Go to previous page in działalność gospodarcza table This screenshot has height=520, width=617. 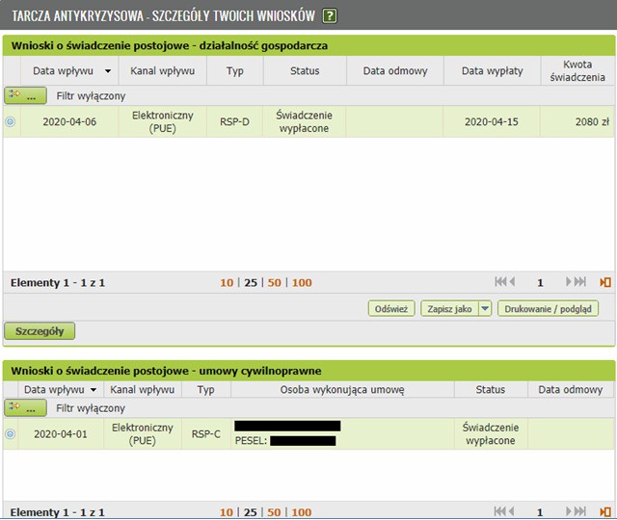coord(512,282)
